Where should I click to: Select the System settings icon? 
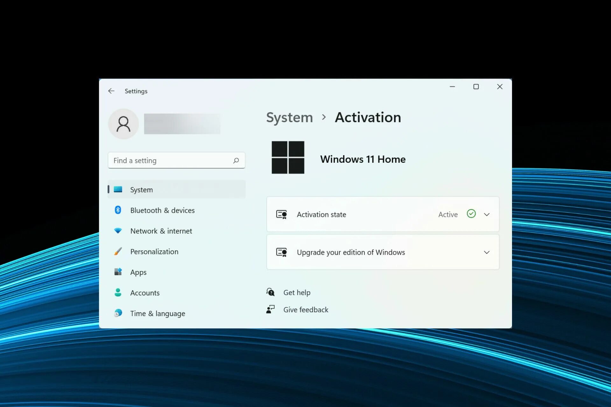pos(117,189)
